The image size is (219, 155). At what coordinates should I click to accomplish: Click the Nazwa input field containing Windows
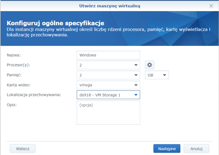108,55
